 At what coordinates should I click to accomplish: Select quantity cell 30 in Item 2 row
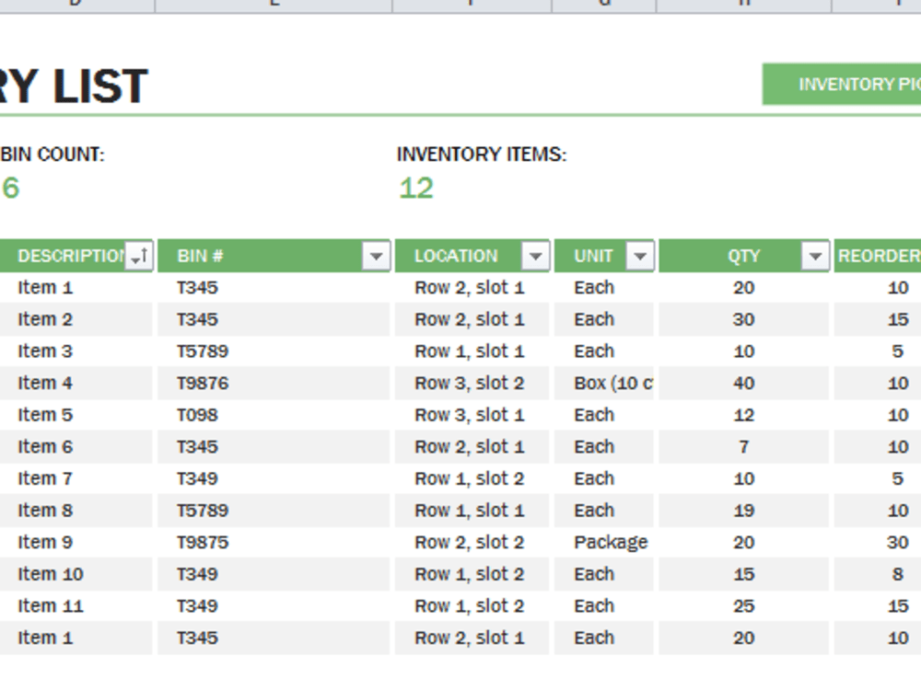point(743,320)
